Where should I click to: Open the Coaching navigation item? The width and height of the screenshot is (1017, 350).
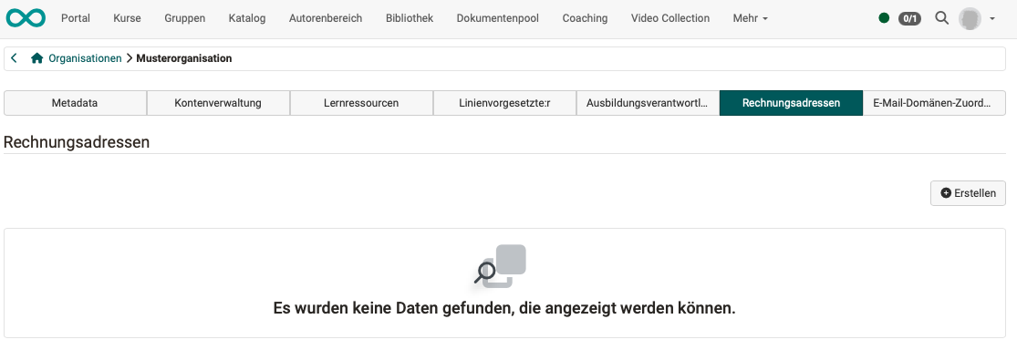(x=585, y=18)
